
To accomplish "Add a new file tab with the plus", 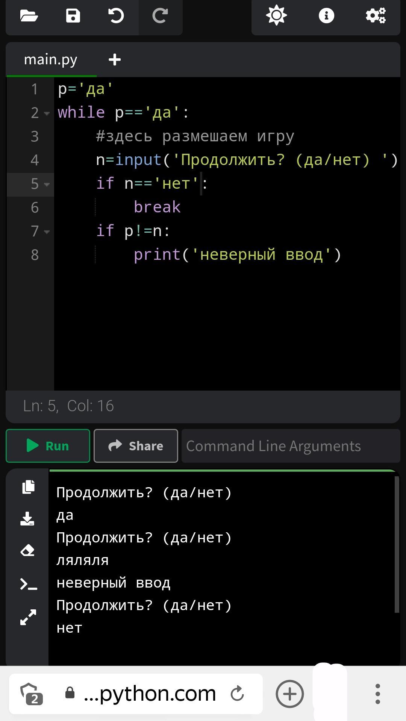I will [115, 60].
